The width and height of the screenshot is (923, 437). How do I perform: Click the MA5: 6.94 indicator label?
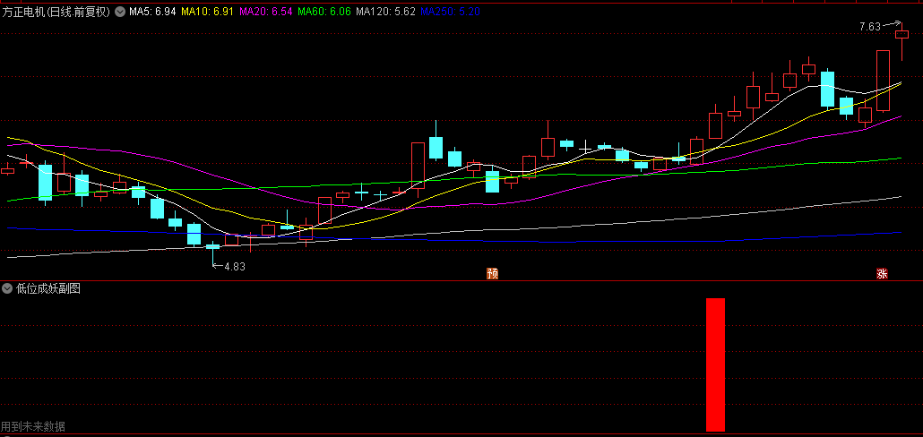click(152, 11)
